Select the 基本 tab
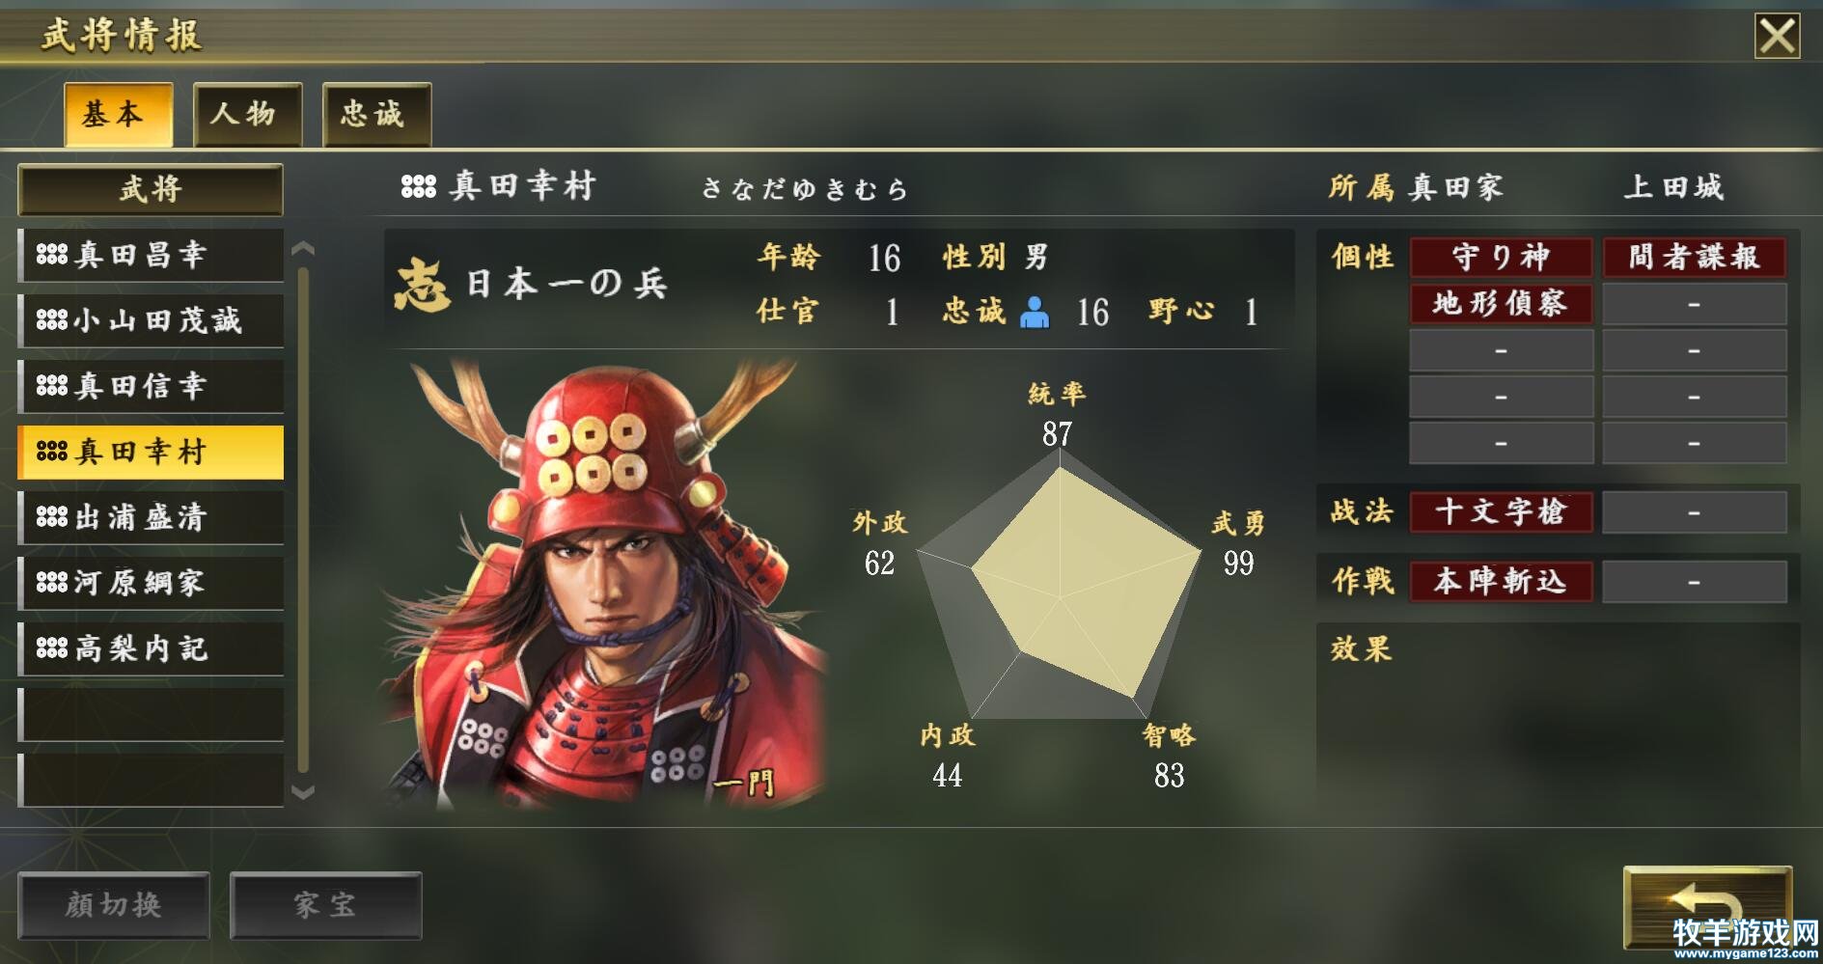This screenshot has height=964, width=1823. (119, 114)
